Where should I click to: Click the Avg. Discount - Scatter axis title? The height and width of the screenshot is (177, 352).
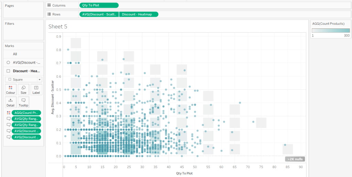pyautogui.click(x=53, y=96)
